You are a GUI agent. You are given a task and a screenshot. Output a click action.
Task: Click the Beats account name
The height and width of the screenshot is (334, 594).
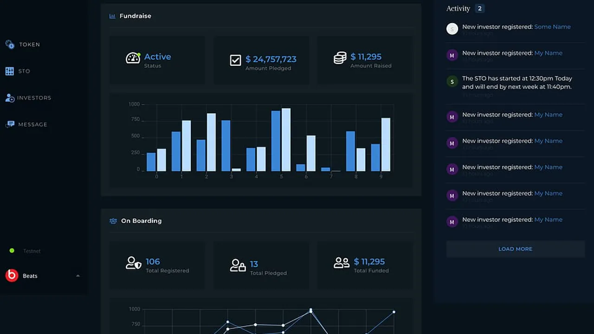tap(30, 276)
